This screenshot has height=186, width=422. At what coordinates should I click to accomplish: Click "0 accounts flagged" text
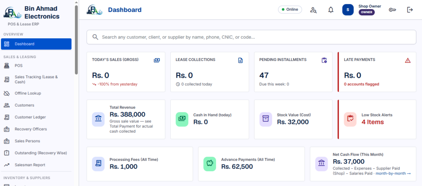click(361, 84)
